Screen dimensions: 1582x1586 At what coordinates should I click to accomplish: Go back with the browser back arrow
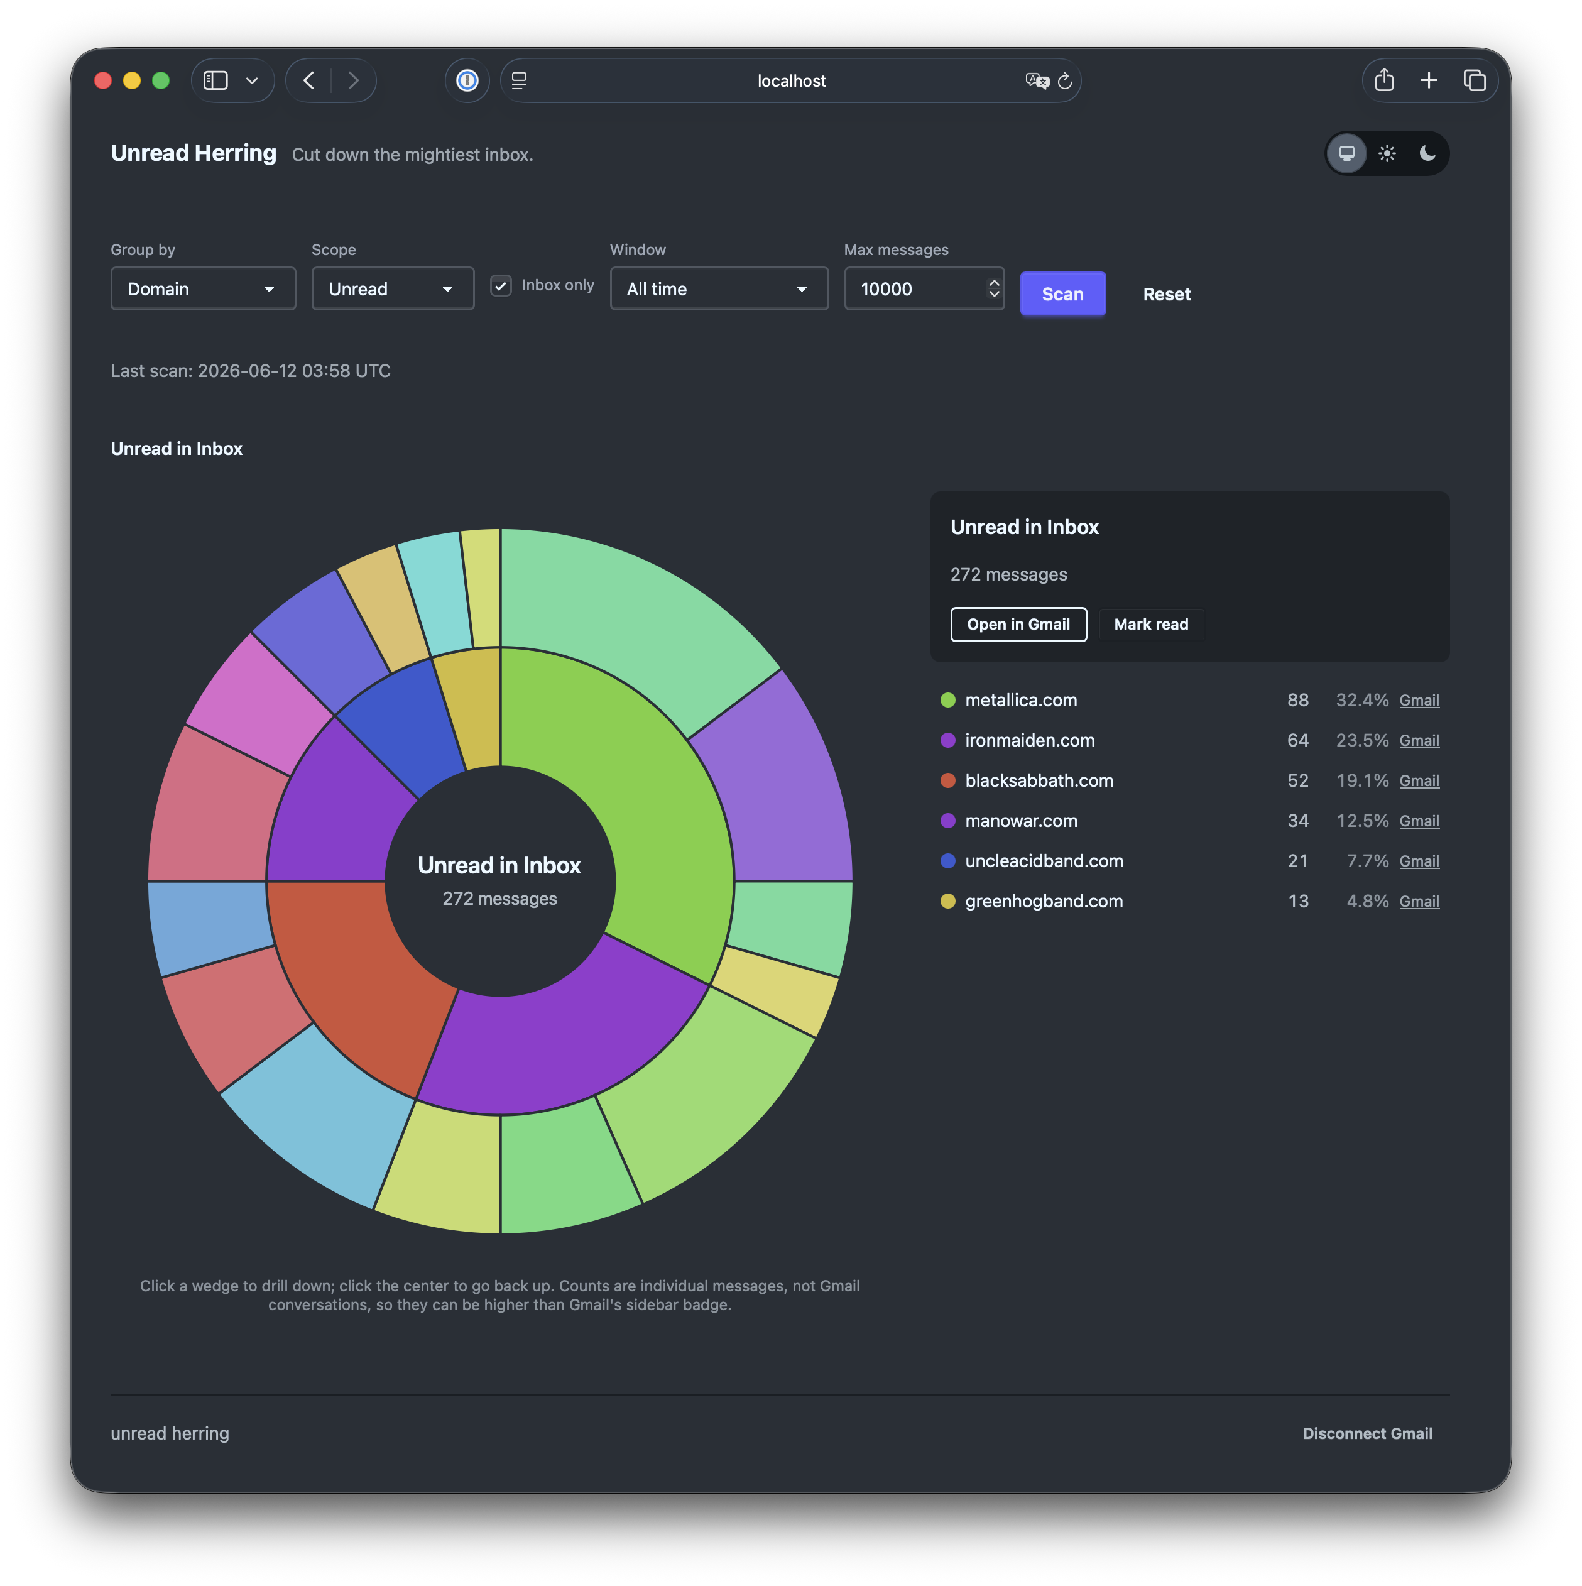click(308, 80)
